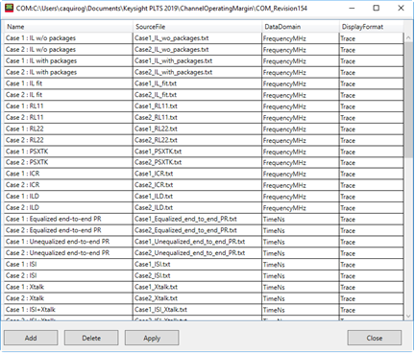Sort by the Name column header

point(68,27)
